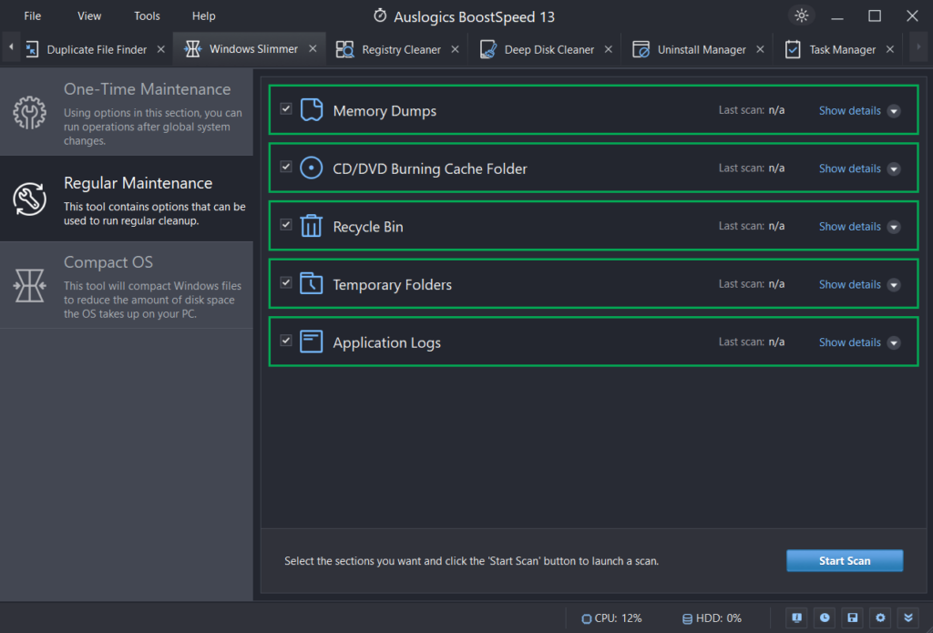933x633 pixels.
Task: Toggle the light theme sun icon
Action: 801,15
